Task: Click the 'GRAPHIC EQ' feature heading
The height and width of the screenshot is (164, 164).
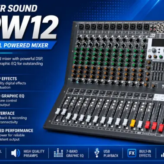Action: (13, 96)
